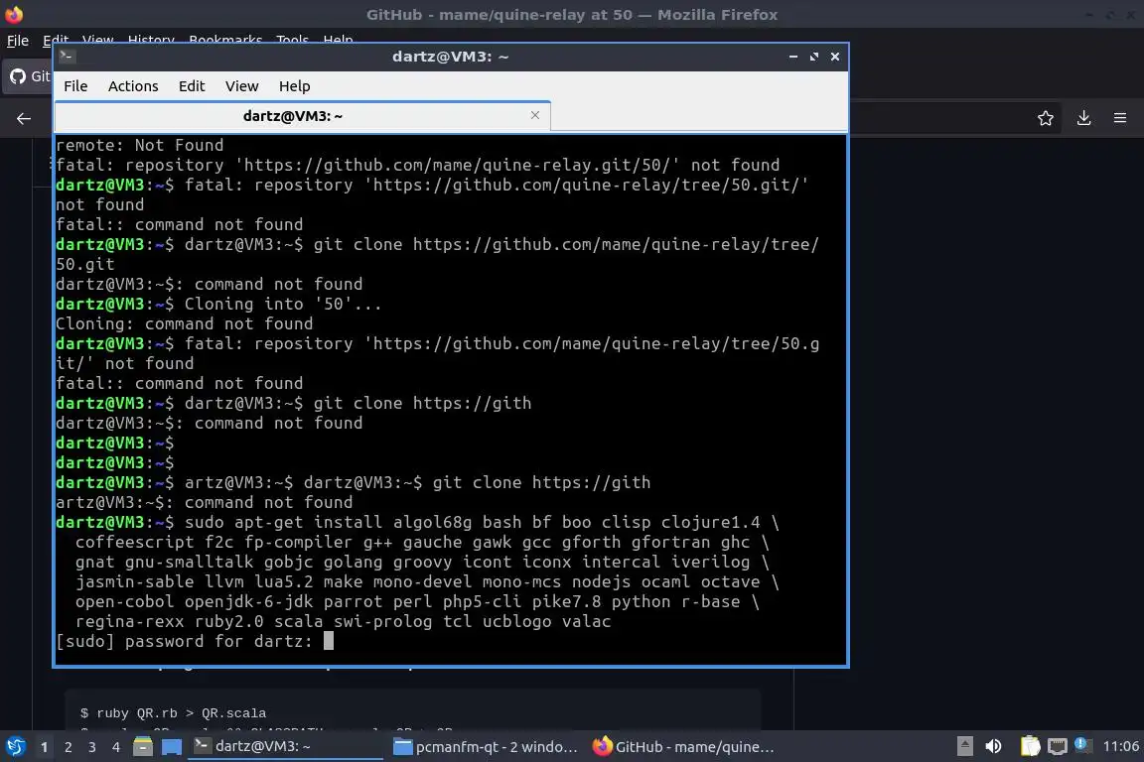The height and width of the screenshot is (762, 1144).
Task: Click the Firefox back arrow button
Action: tap(24, 118)
